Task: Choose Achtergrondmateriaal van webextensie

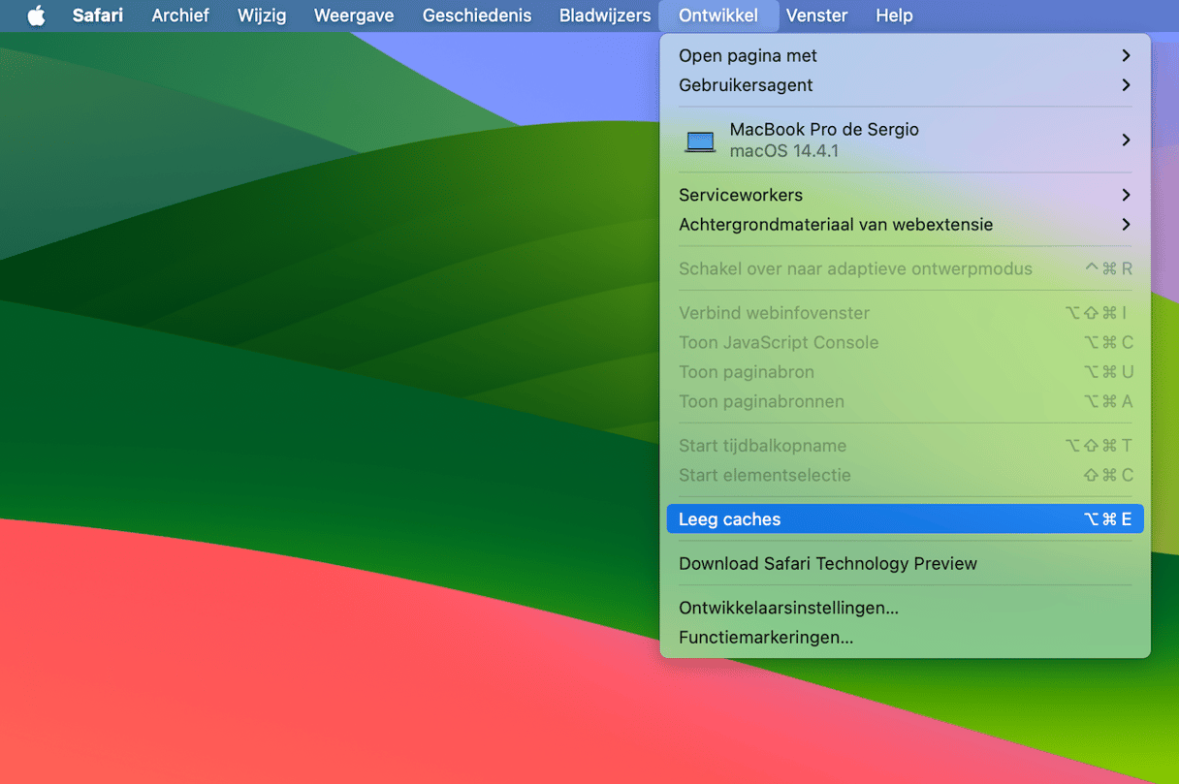Action: click(905, 225)
